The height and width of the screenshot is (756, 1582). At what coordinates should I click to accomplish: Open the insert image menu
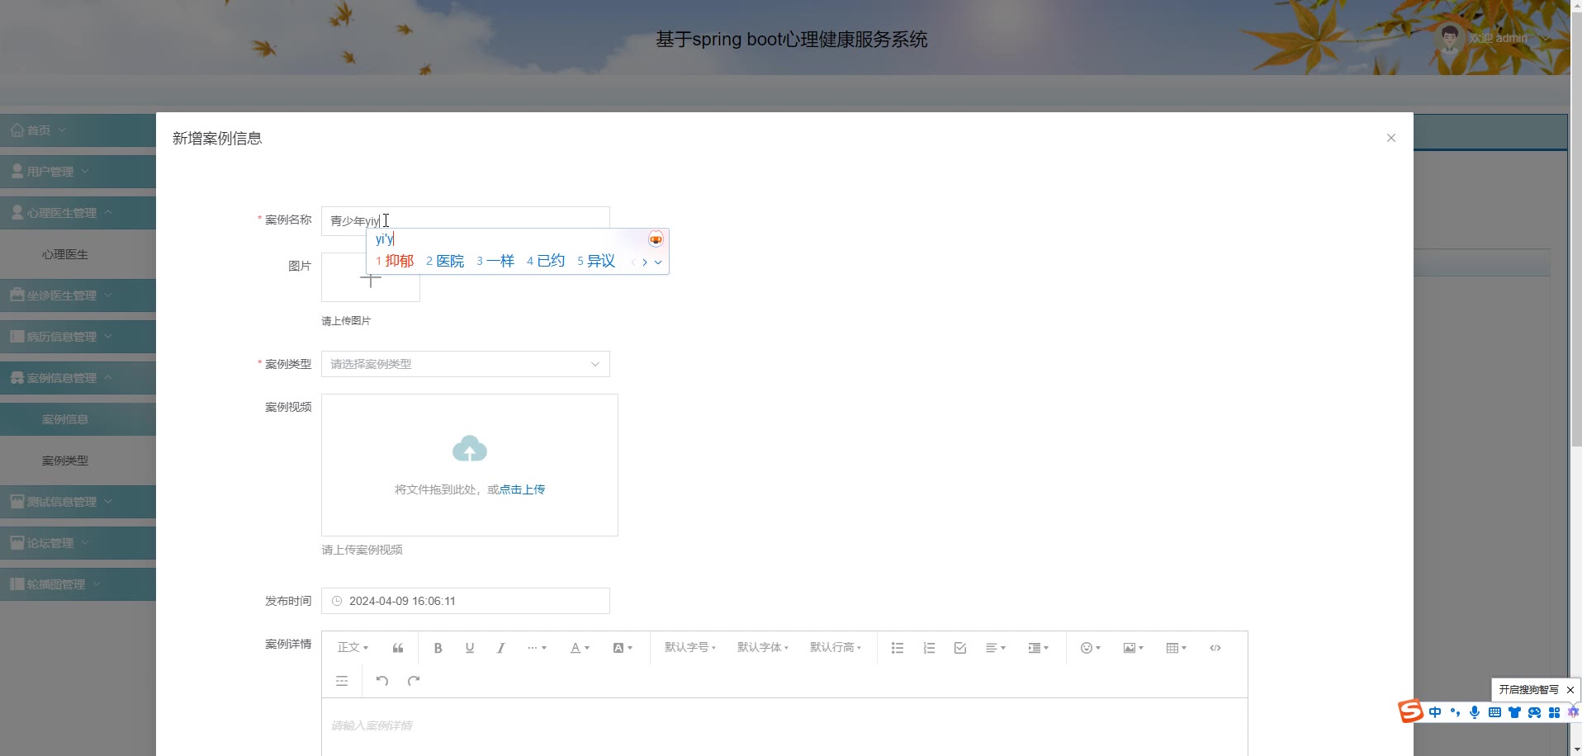1133,648
